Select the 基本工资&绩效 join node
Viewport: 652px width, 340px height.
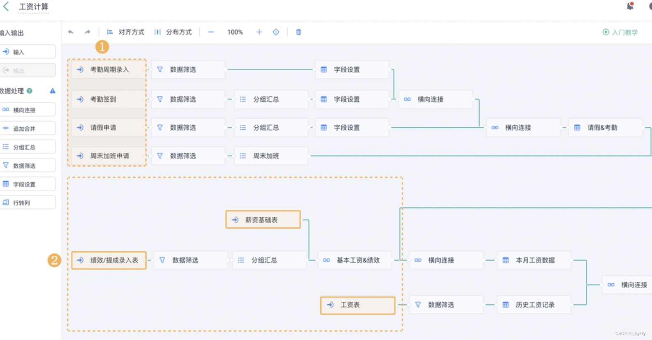click(x=355, y=260)
